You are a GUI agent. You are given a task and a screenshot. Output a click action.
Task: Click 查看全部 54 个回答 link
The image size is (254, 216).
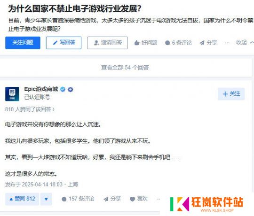125,68
